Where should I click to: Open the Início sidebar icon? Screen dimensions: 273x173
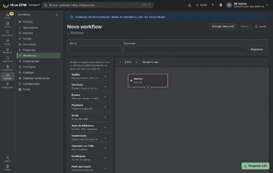[x=7, y=16]
